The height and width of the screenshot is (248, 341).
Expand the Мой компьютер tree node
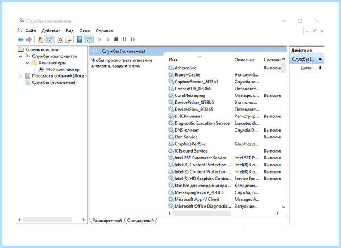point(34,69)
